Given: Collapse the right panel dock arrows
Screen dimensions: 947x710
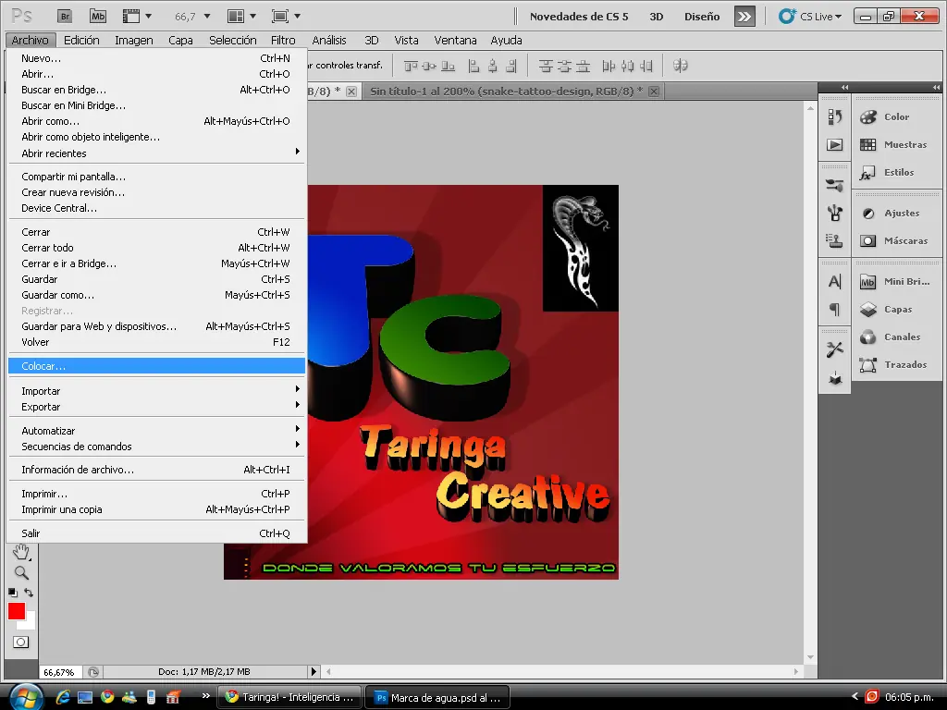Looking at the screenshot, I should pyautogui.click(x=936, y=88).
